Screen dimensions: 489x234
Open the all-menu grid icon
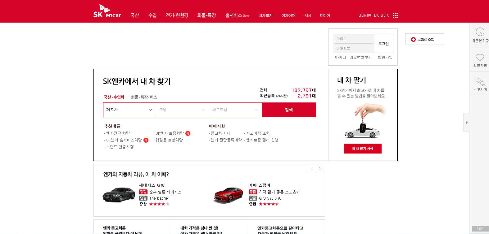click(x=395, y=15)
